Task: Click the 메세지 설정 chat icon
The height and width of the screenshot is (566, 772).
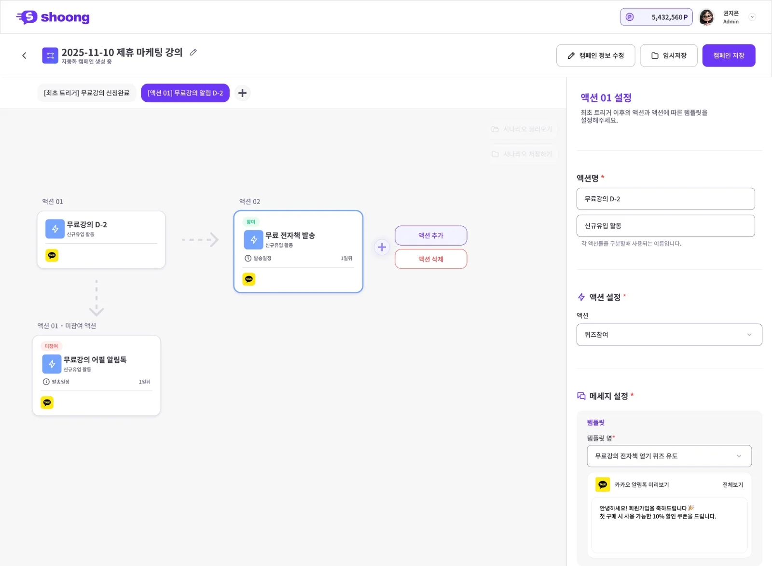Action: (x=581, y=396)
